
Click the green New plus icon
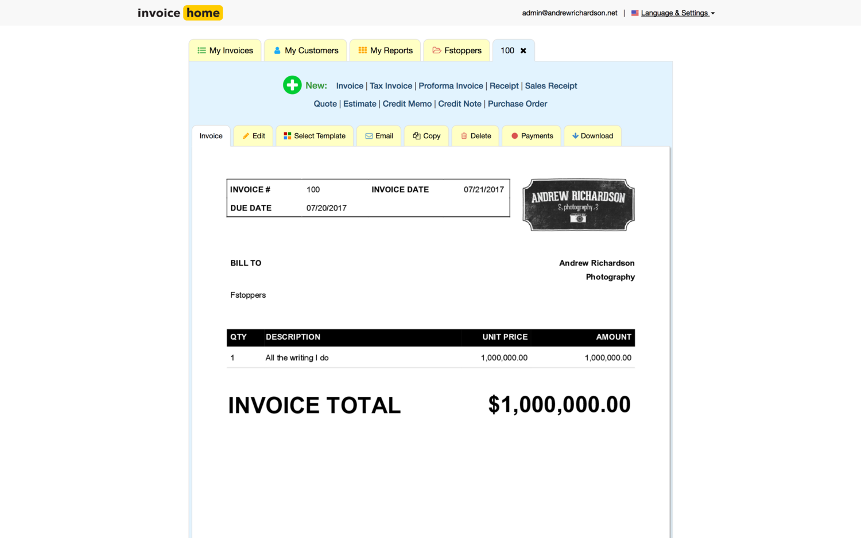(292, 84)
